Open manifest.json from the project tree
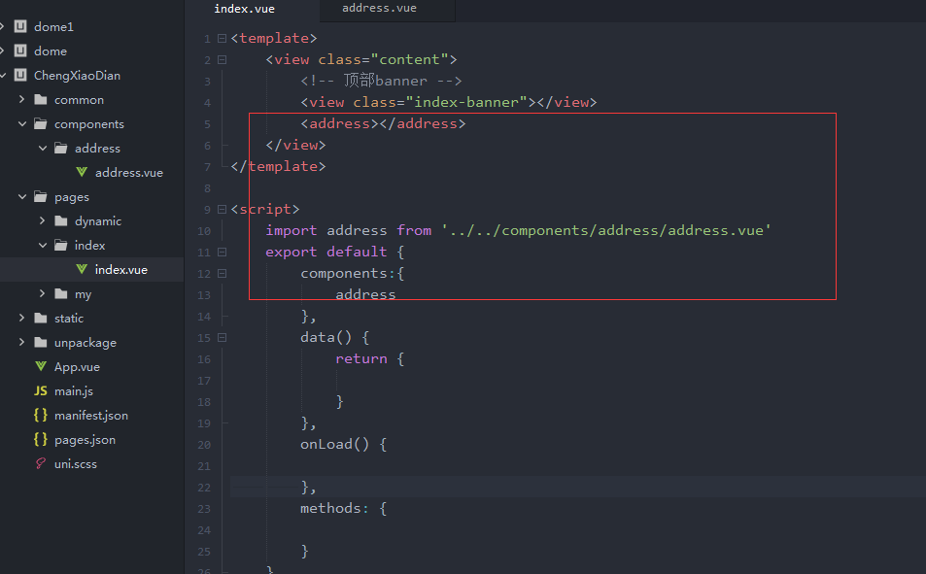 coord(91,415)
